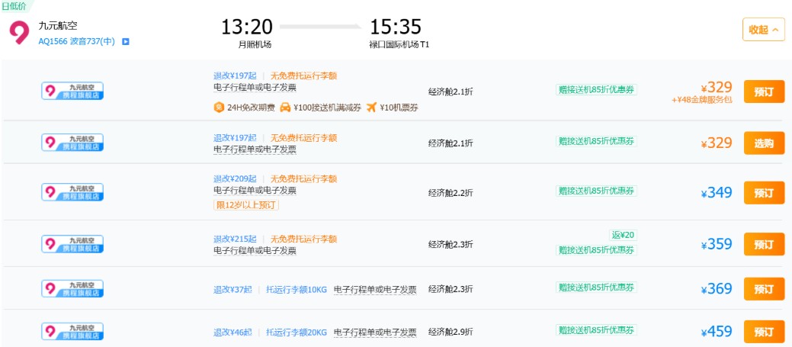
Task: Click 无免费托运行李额 in the ¥349 row
Action: [303, 178]
